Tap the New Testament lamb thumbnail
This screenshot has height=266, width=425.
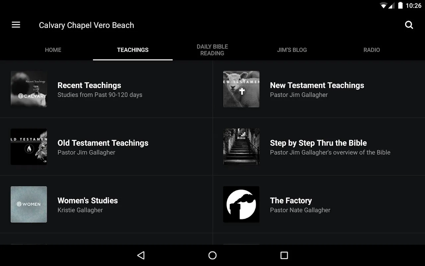click(x=241, y=89)
